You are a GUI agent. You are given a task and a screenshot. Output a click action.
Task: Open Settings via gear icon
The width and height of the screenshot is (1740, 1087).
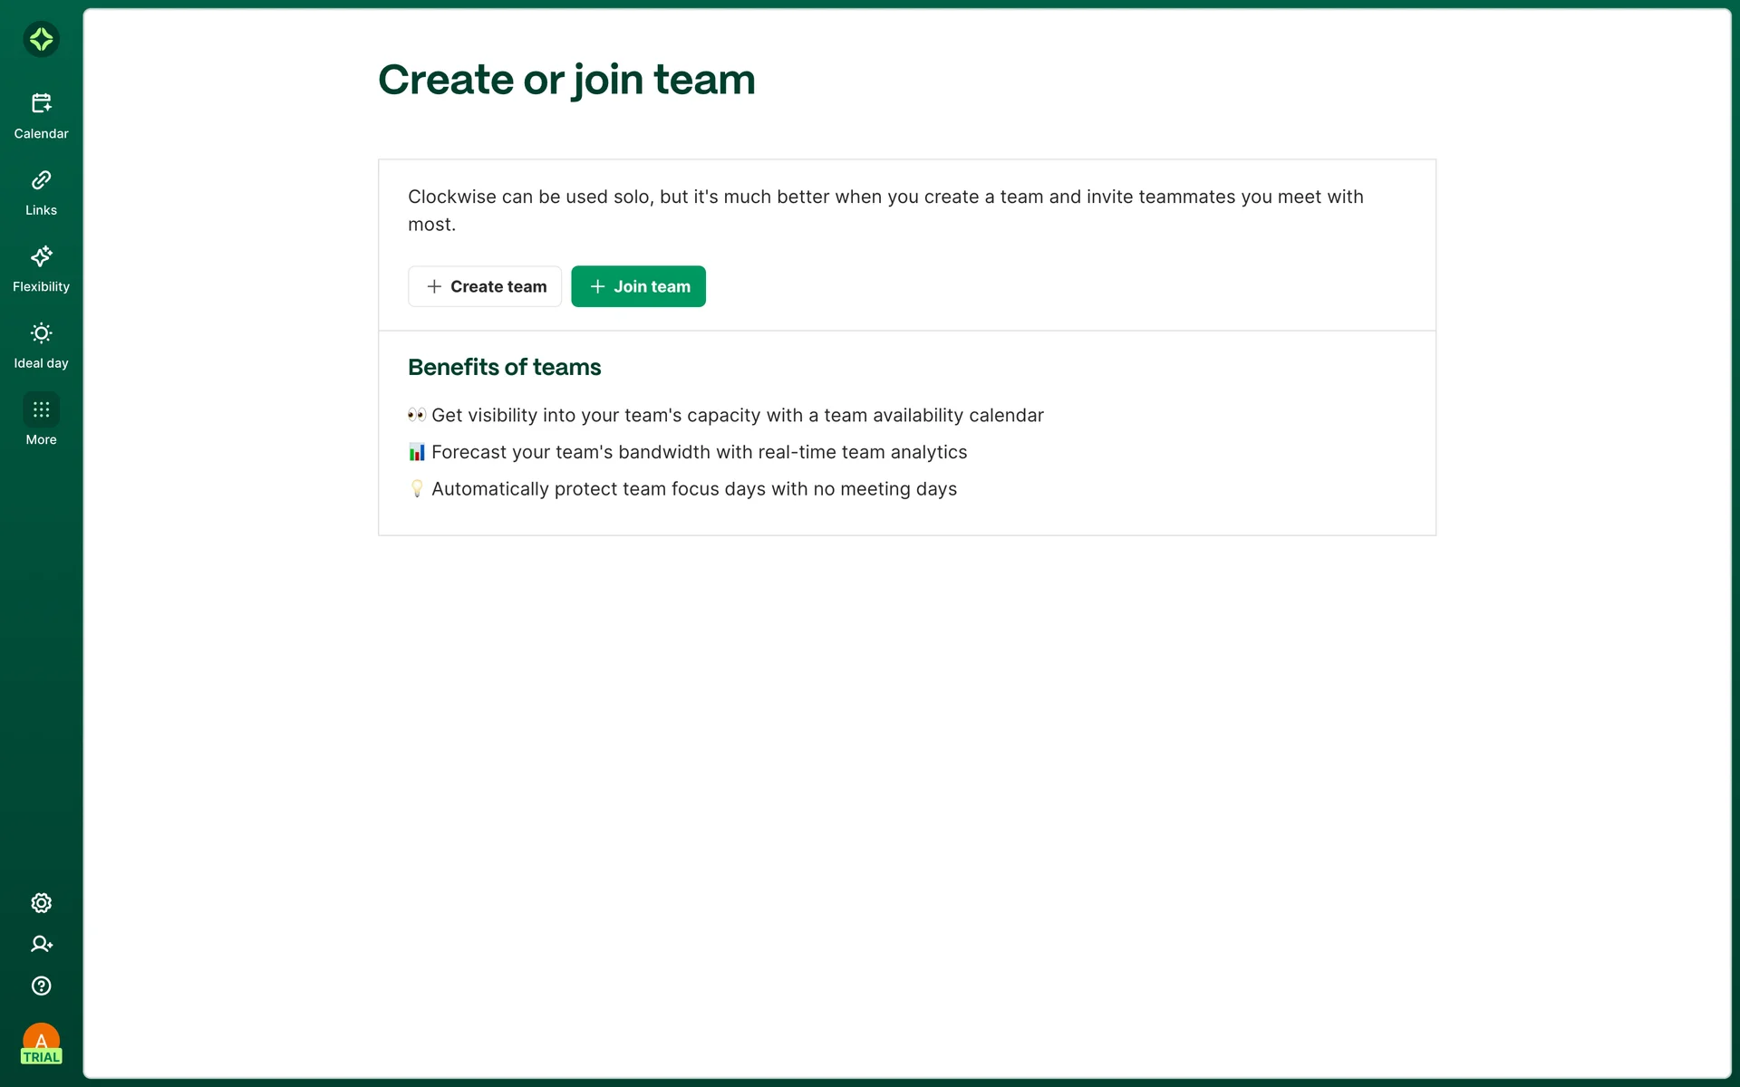point(41,903)
